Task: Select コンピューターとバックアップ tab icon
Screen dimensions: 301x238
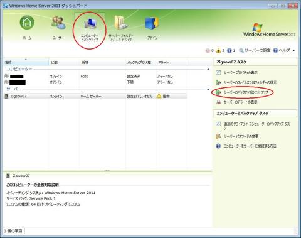Action: [90, 23]
